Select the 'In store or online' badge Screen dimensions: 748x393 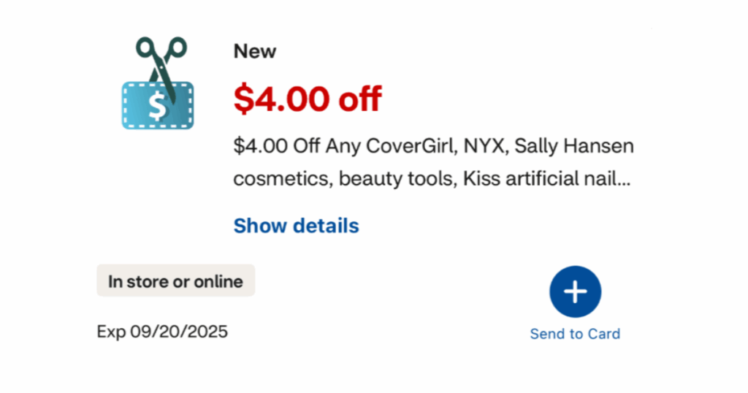pyautogui.click(x=175, y=281)
